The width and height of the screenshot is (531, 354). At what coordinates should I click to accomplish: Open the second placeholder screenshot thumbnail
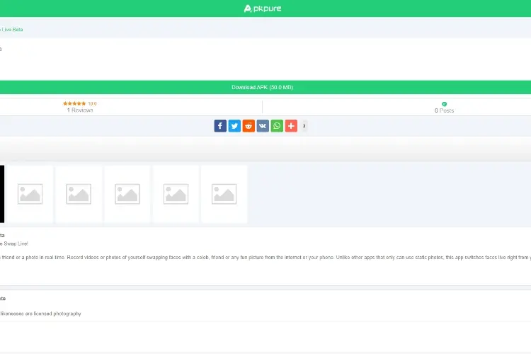pos(79,194)
